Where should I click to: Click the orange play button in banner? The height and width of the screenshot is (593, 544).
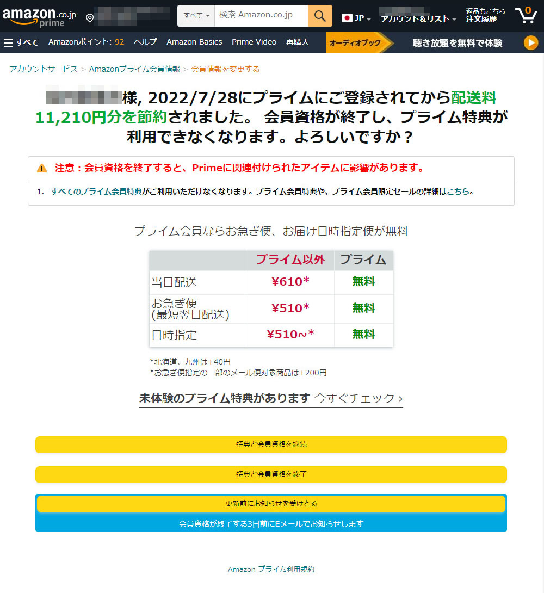tap(530, 43)
